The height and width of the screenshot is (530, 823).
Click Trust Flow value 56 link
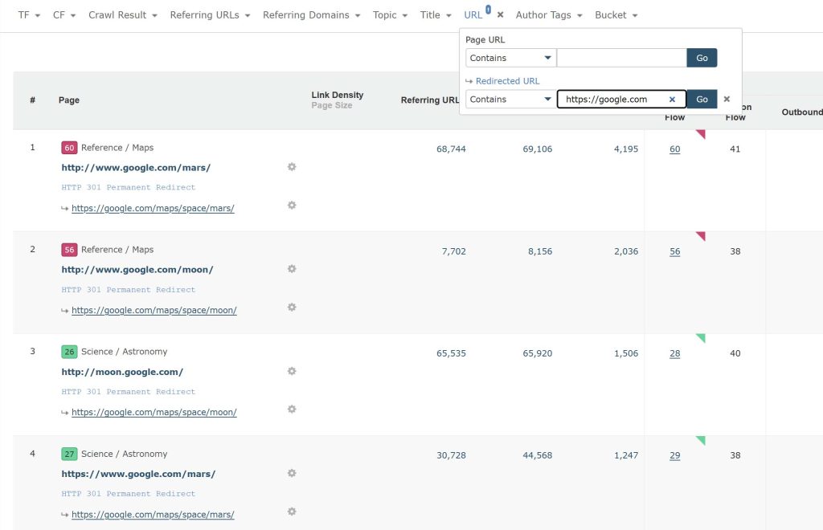(674, 251)
